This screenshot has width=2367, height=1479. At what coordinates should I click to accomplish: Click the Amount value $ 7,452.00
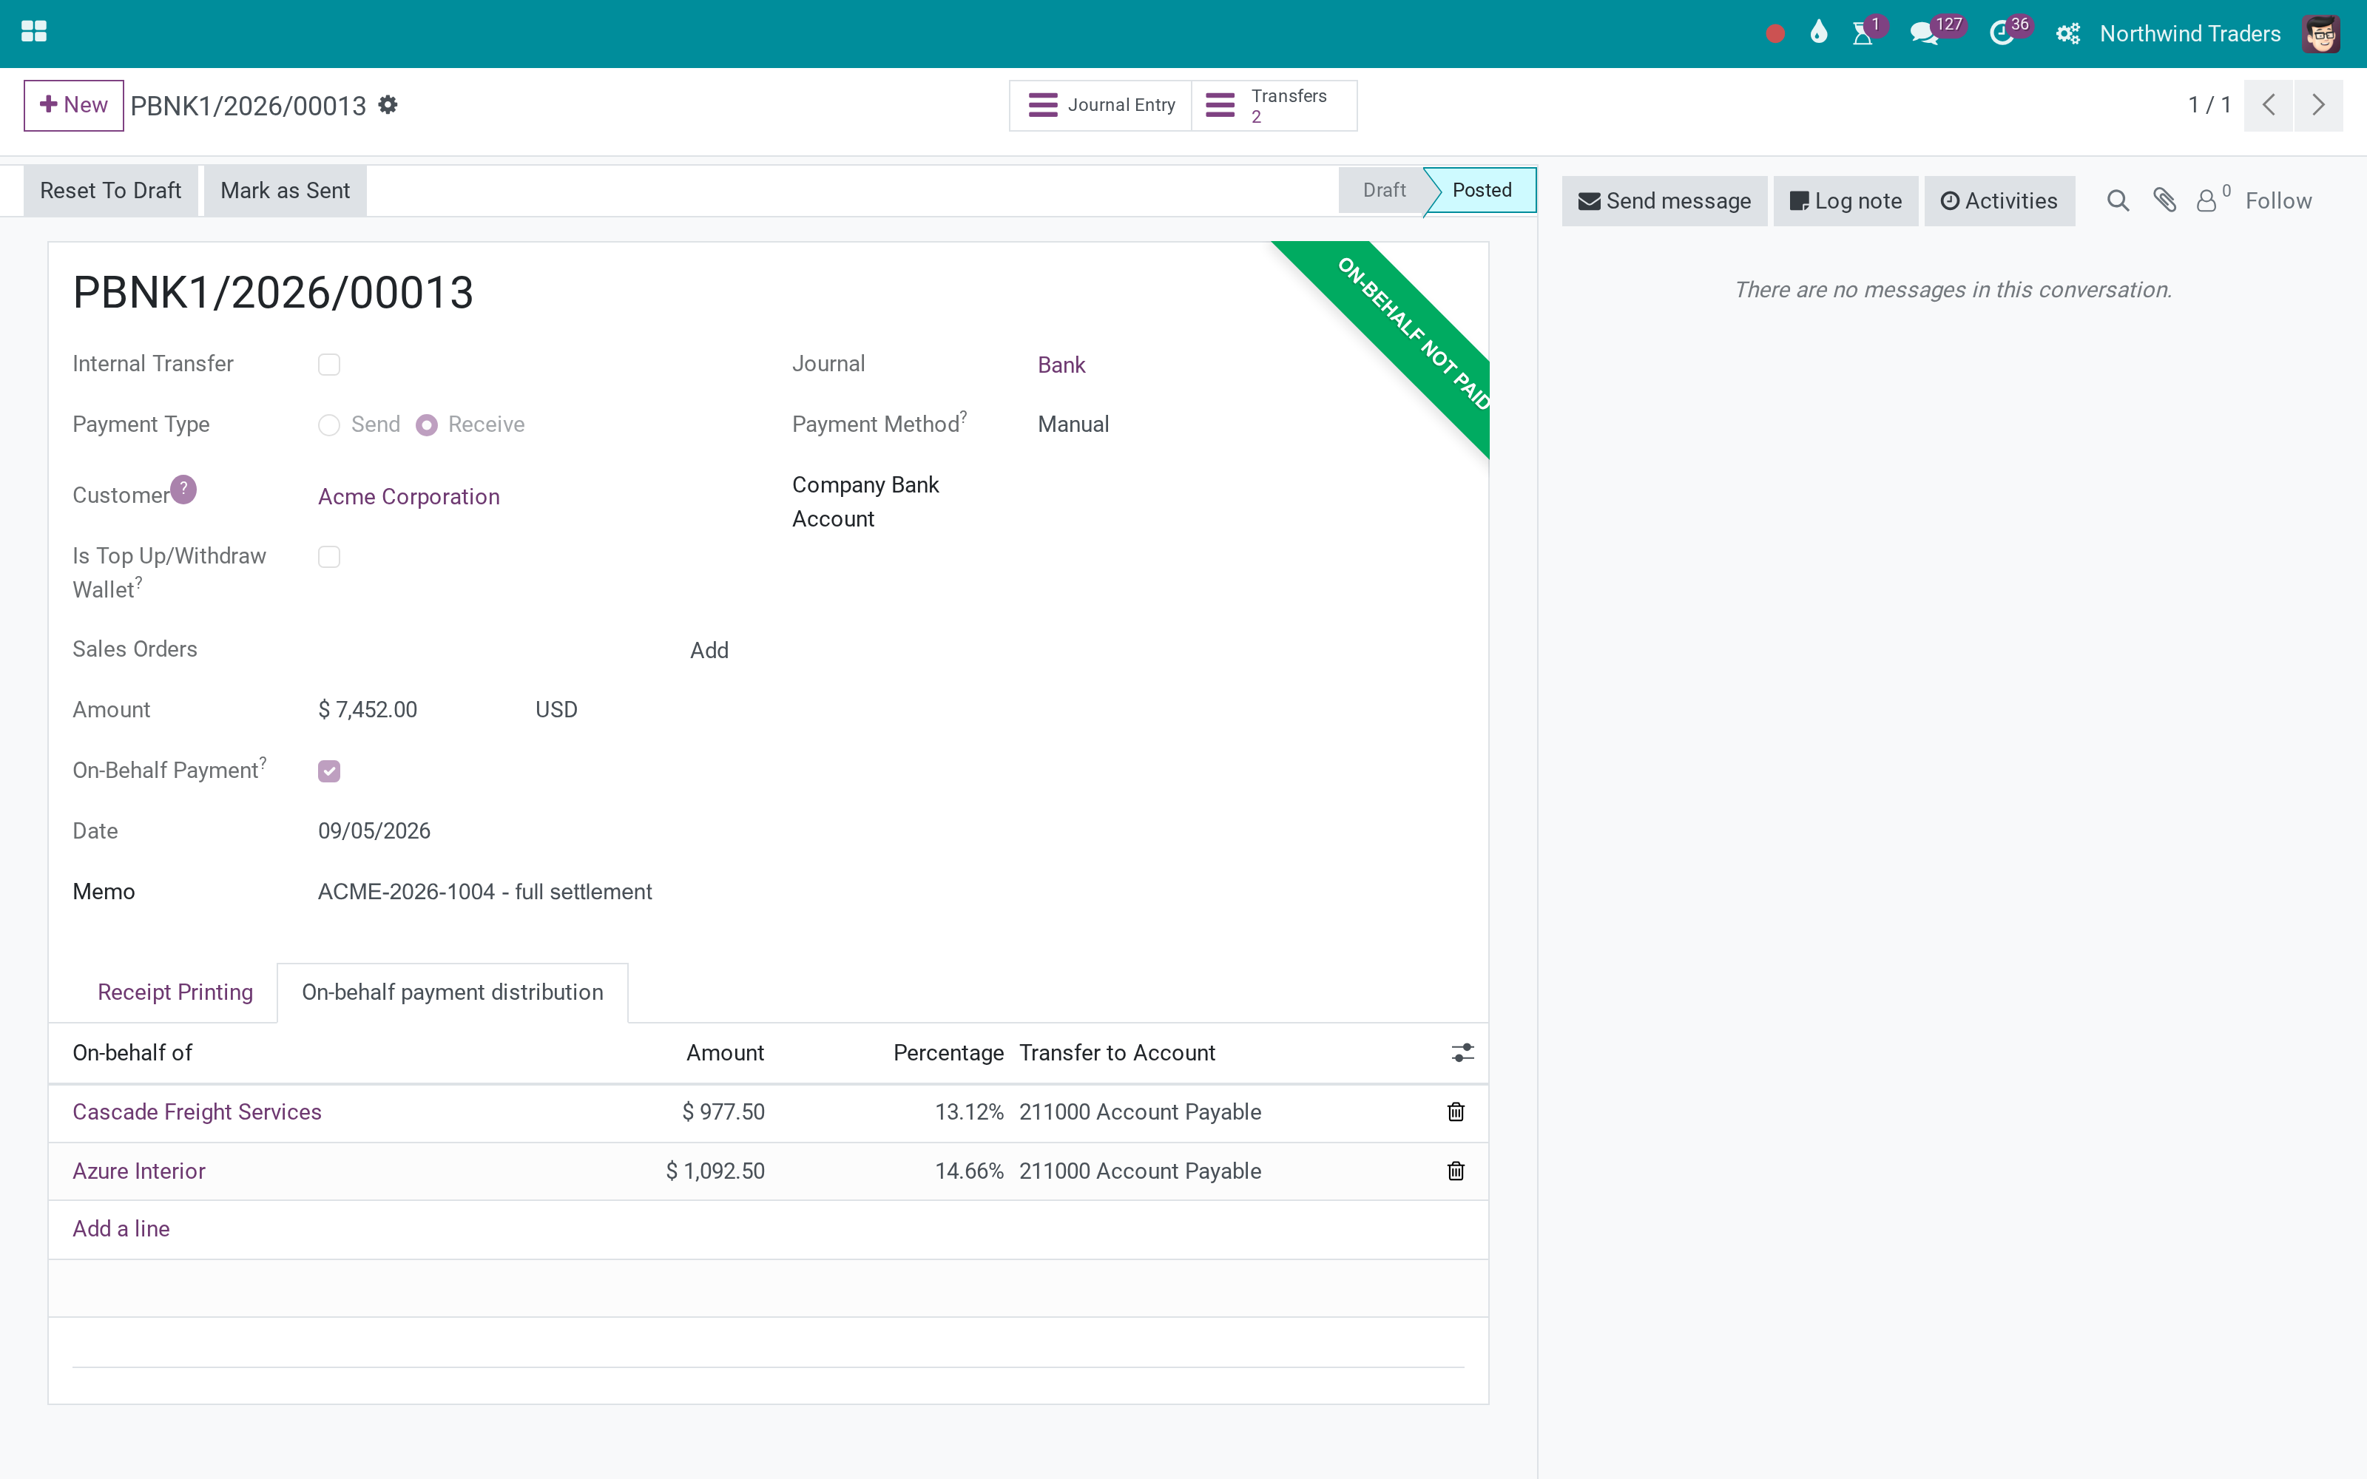pos(368,710)
